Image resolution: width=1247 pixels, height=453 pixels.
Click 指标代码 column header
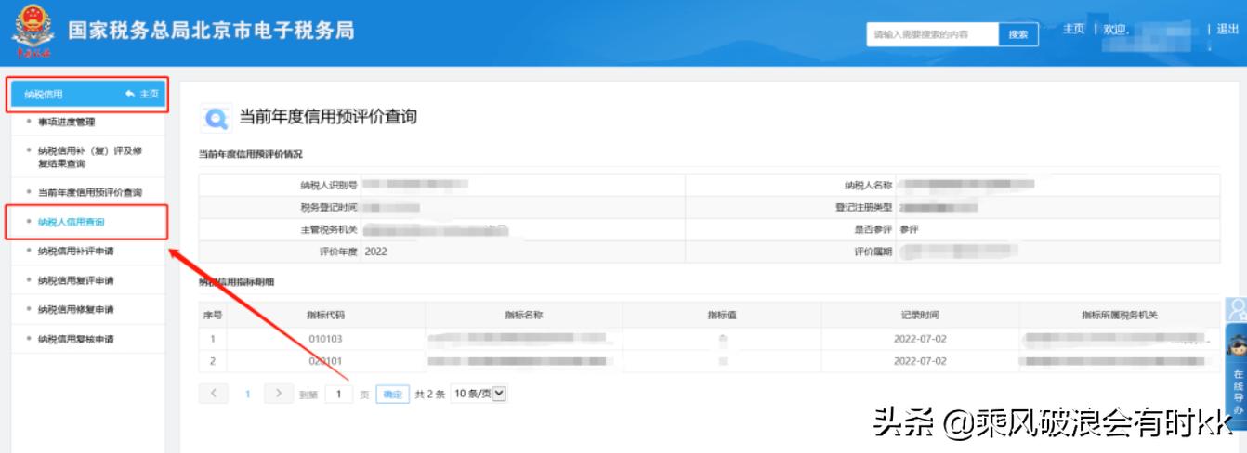[325, 316]
